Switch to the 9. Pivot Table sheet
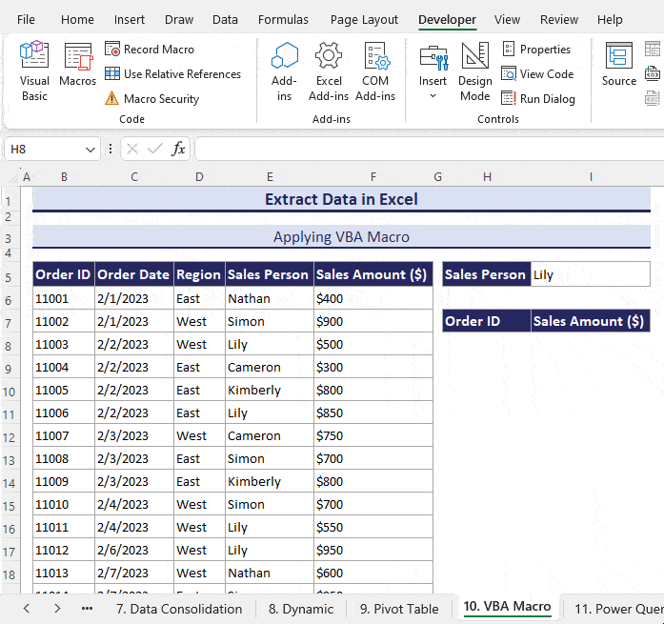This screenshot has height=624, width=664. [x=399, y=609]
